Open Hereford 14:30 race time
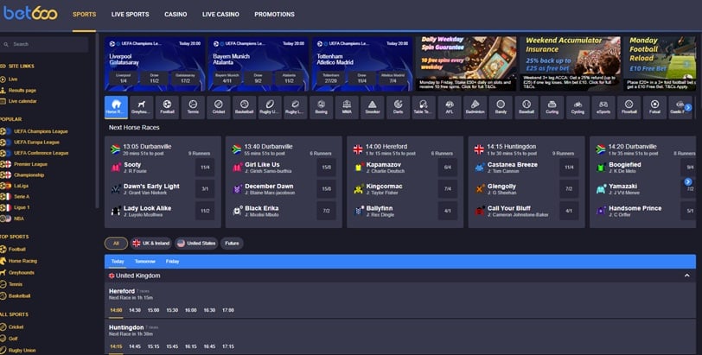This screenshot has width=702, height=355. tap(135, 310)
